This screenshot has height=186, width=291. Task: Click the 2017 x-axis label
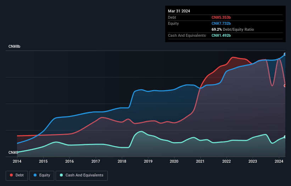click(x=96, y=161)
